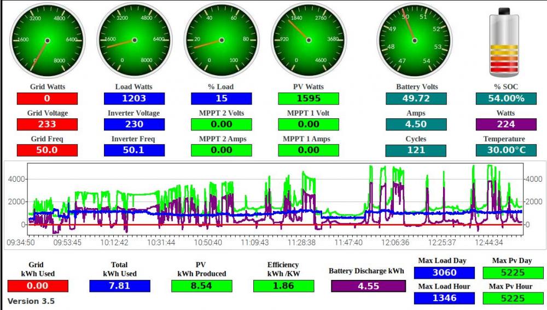547x310 pixels.
Task: Click the % Load gauge dial
Action: tap(222, 41)
